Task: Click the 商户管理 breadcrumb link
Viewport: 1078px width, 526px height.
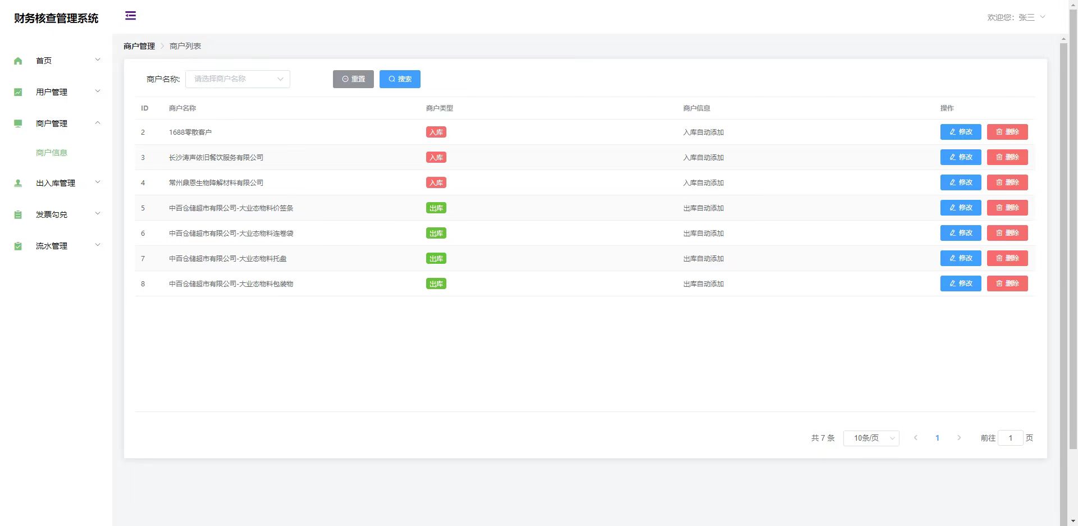Action: 139,46
